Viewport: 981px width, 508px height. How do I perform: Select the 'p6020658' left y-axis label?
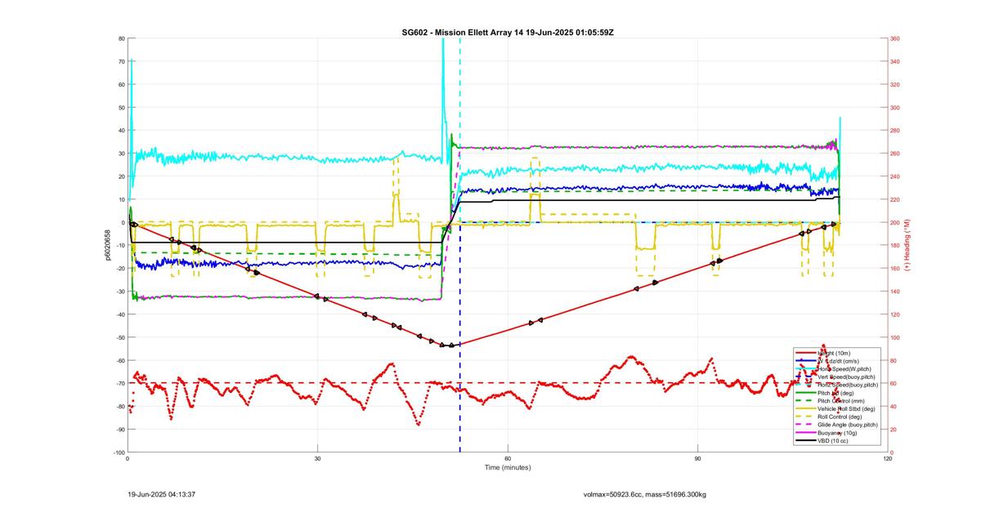tap(107, 245)
